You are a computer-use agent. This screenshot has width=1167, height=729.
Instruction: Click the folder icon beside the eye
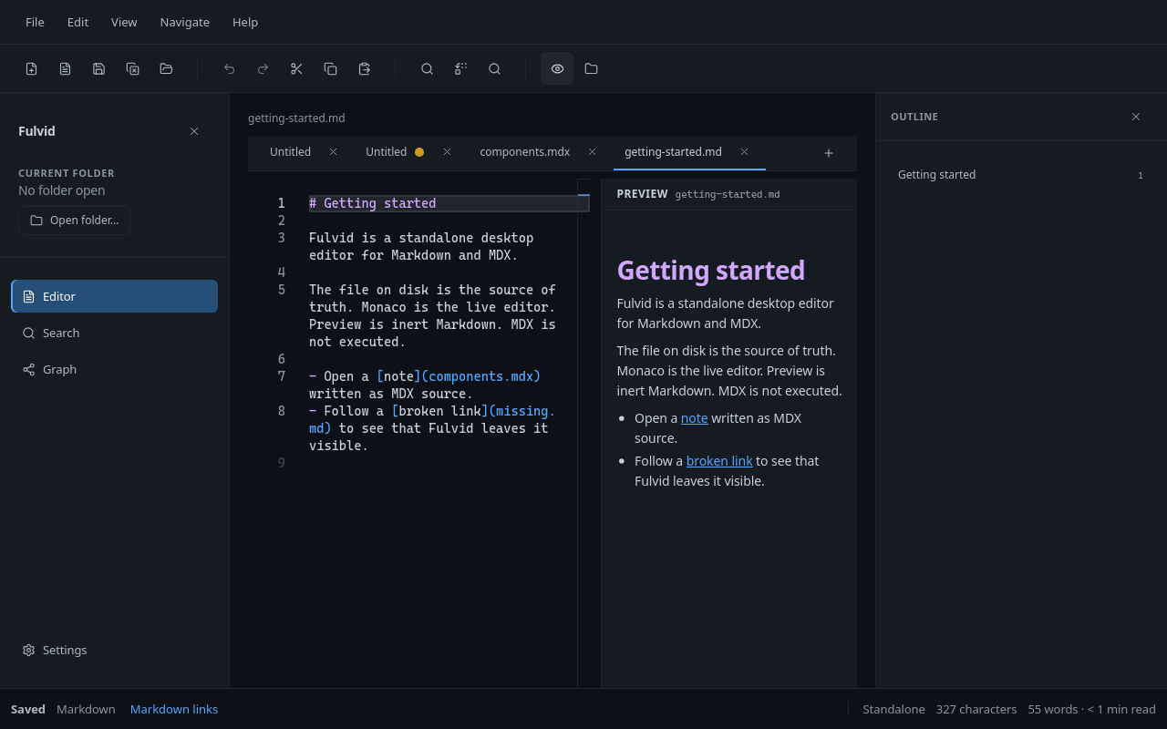pos(591,68)
